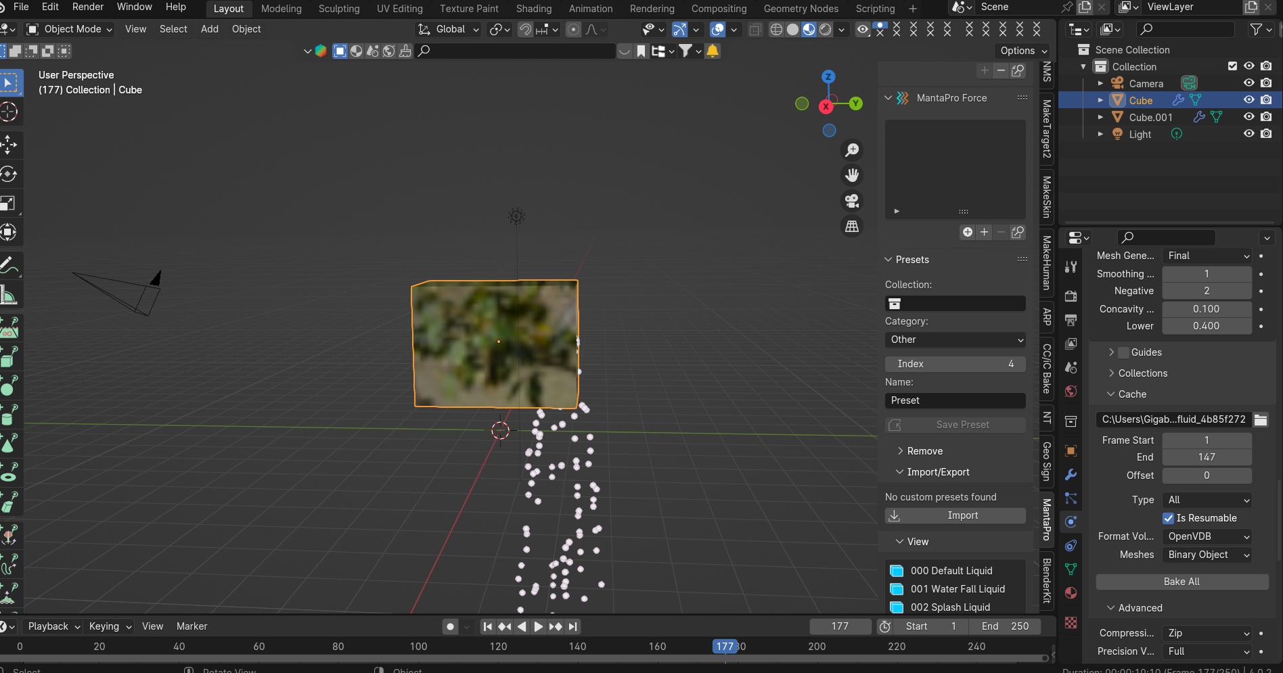Open Format Volumes OpenVDB dropdown
The width and height of the screenshot is (1283, 673).
pyautogui.click(x=1207, y=536)
